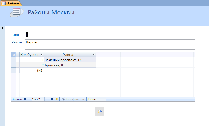
Task: Click the Запись: label in navigation bar
Action: [17, 99]
